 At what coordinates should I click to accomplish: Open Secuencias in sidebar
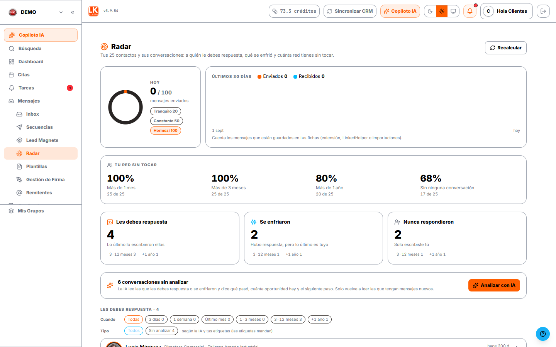click(x=41, y=127)
